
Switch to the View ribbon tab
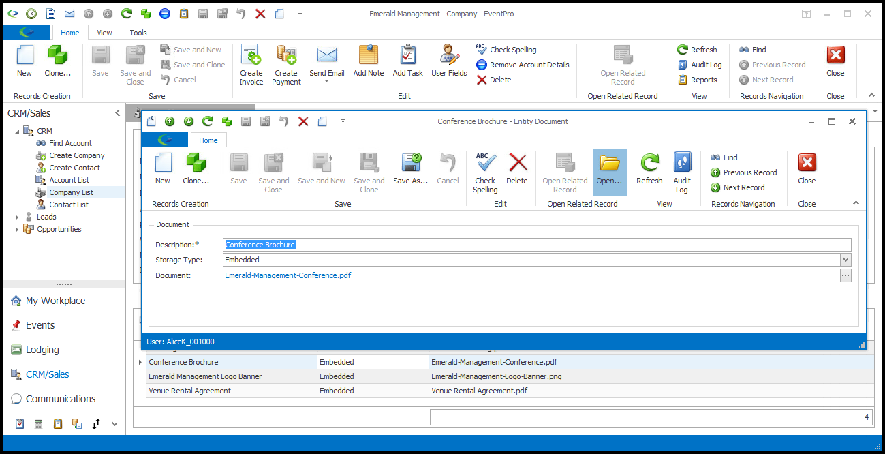point(104,33)
